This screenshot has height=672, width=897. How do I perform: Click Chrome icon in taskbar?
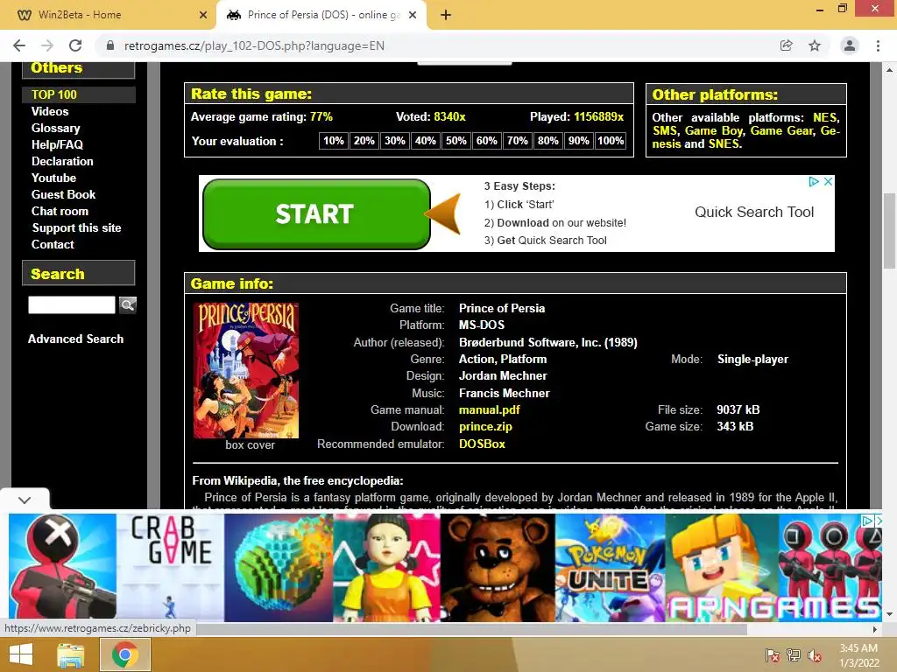click(125, 654)
